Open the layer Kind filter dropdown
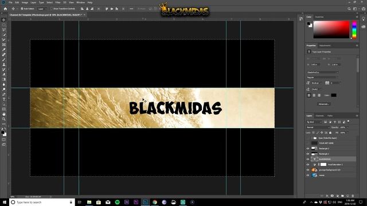 314,122
